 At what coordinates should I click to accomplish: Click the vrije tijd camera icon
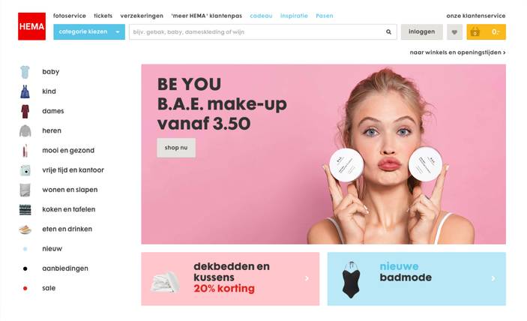25,170
